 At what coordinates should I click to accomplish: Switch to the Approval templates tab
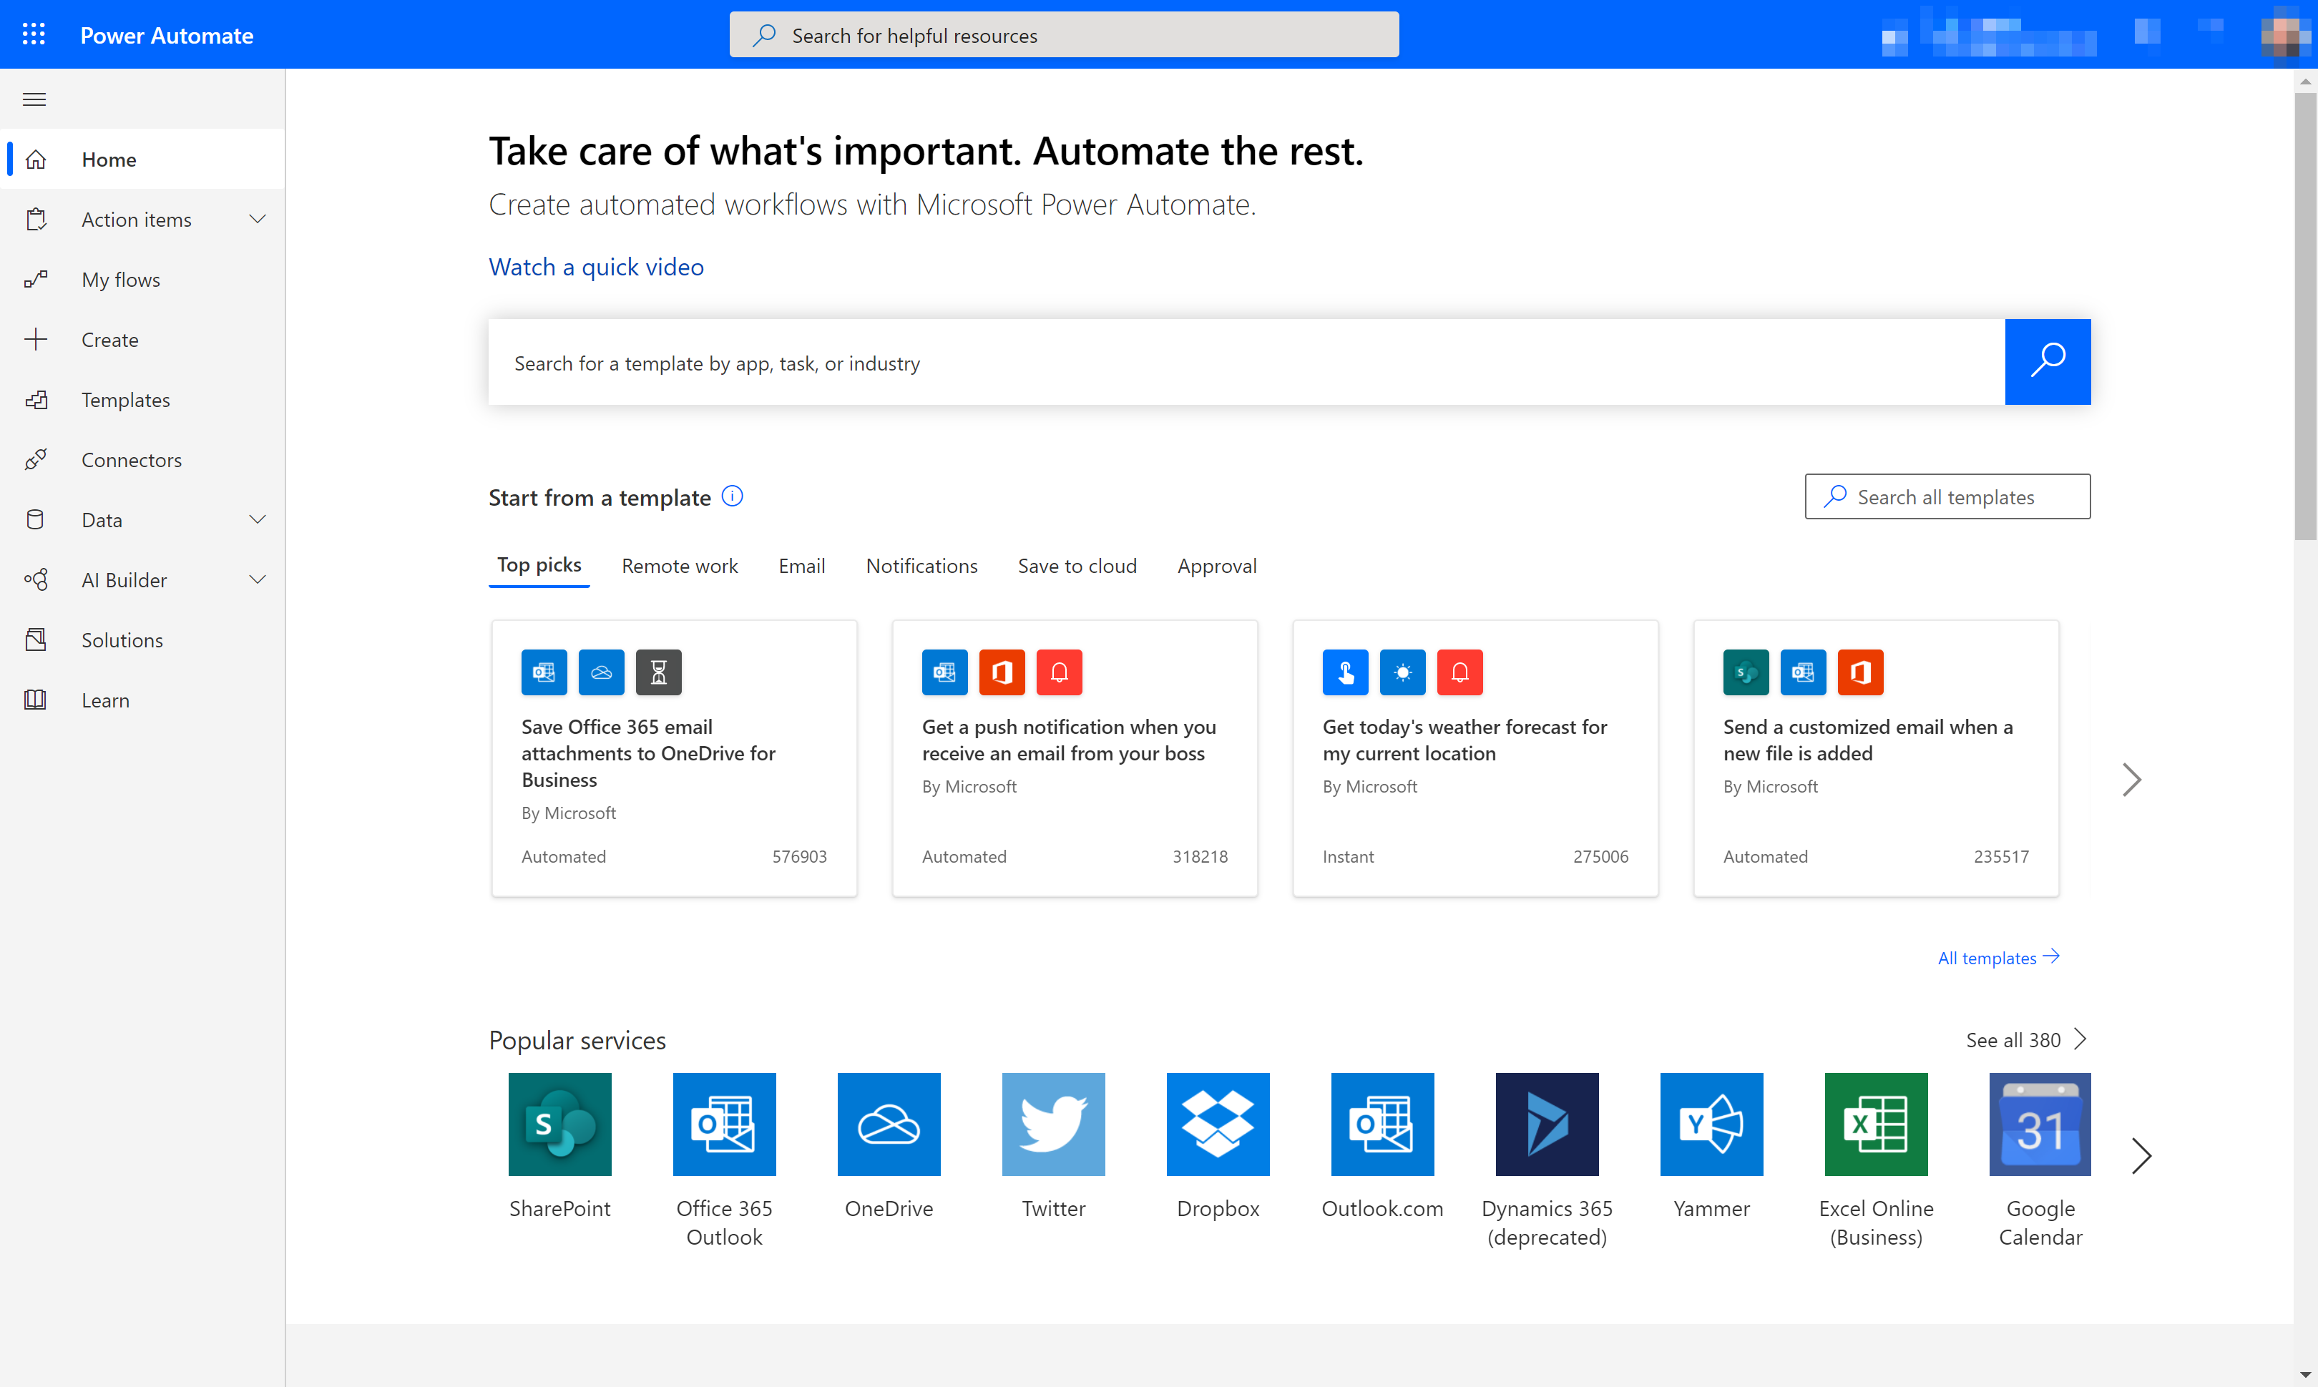pyautogui.click(x=1217, y=564)
